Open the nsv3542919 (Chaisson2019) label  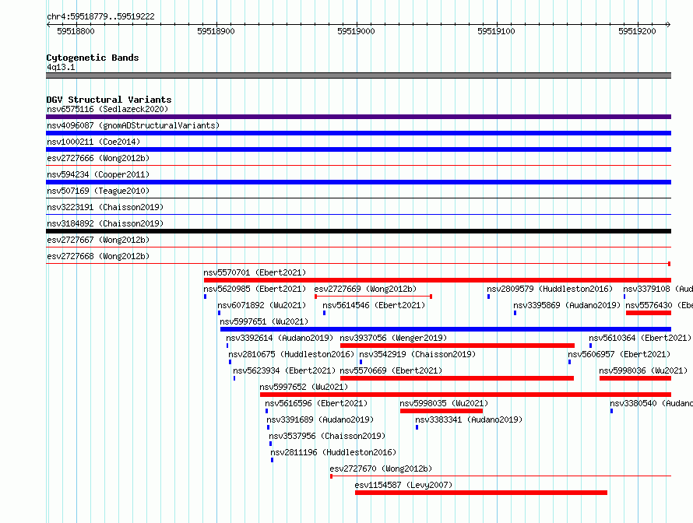(417, 354)
